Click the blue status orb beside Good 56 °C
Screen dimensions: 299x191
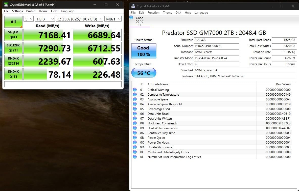pos(131,17)
